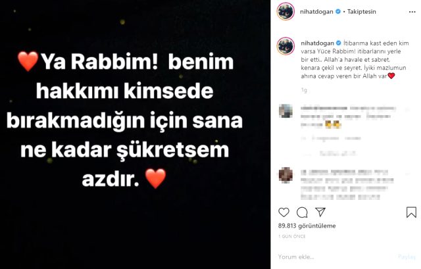Click the Paylaş post comment button
The width and height of the screenshot is (421, 269).
(407, 257)
